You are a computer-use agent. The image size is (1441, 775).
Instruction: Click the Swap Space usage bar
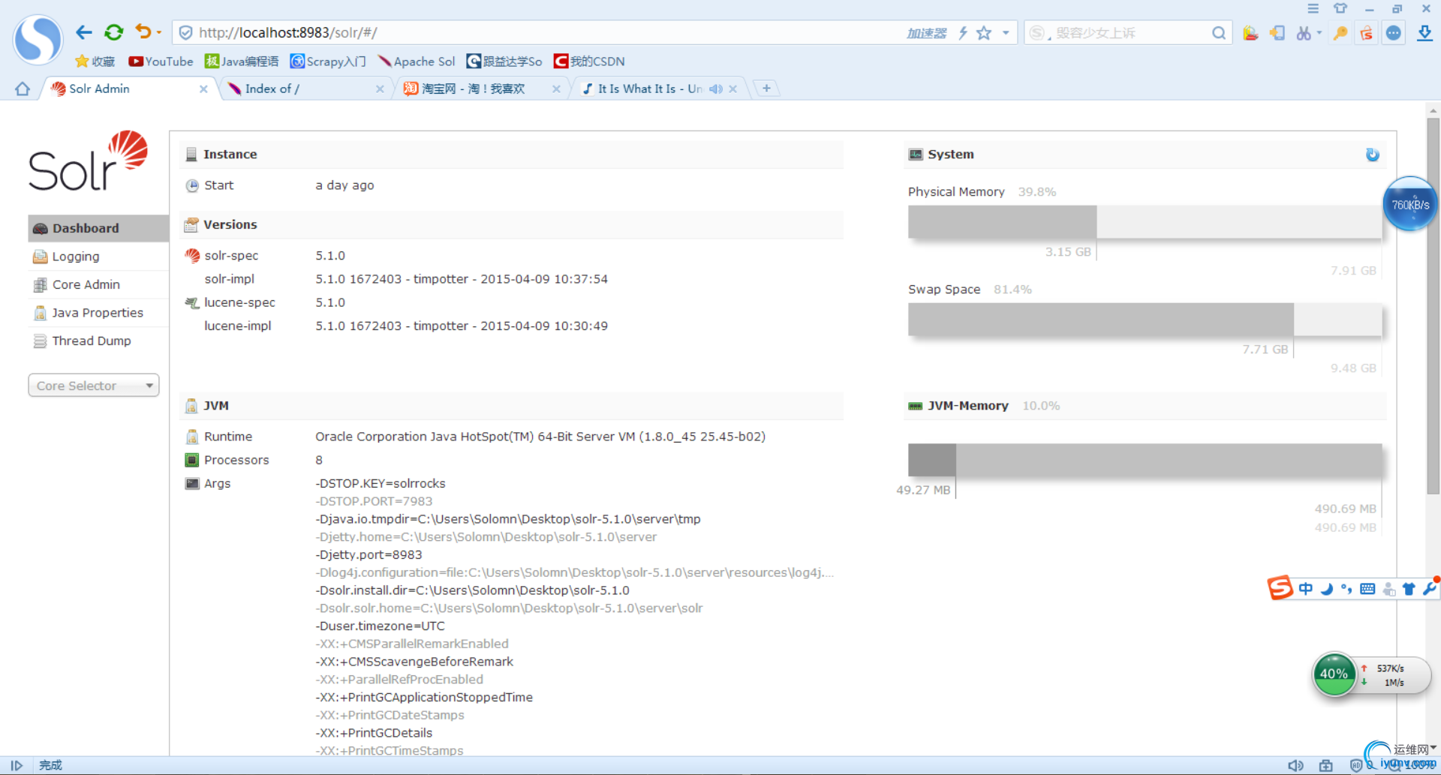pos(1145,320)
